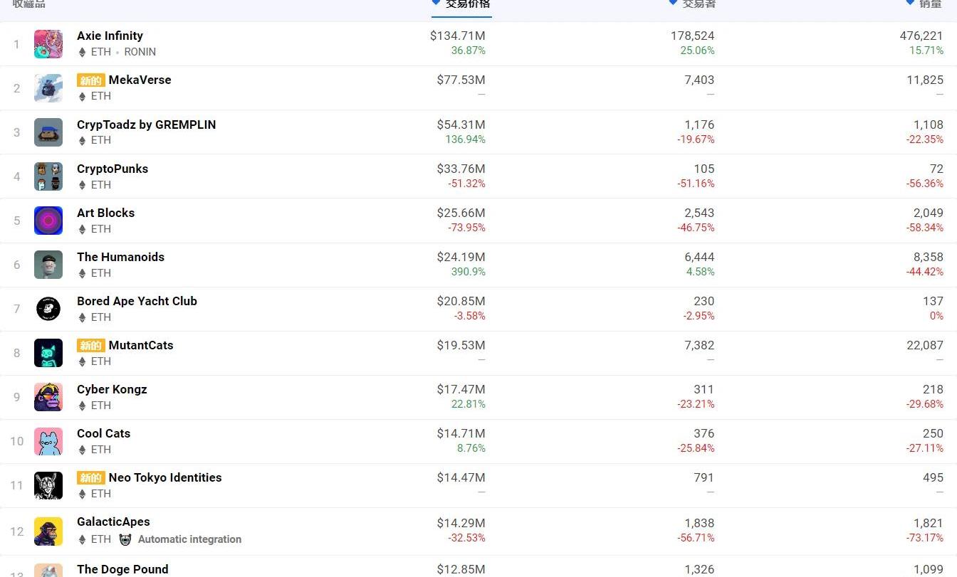Viewport: 957px width, 577px height.
Task: Select the 2,543 traders value for Art Blocks
Action: pos(699,213)
